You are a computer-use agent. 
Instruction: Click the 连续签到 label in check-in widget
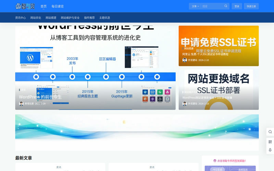click(x=243, y=170)
